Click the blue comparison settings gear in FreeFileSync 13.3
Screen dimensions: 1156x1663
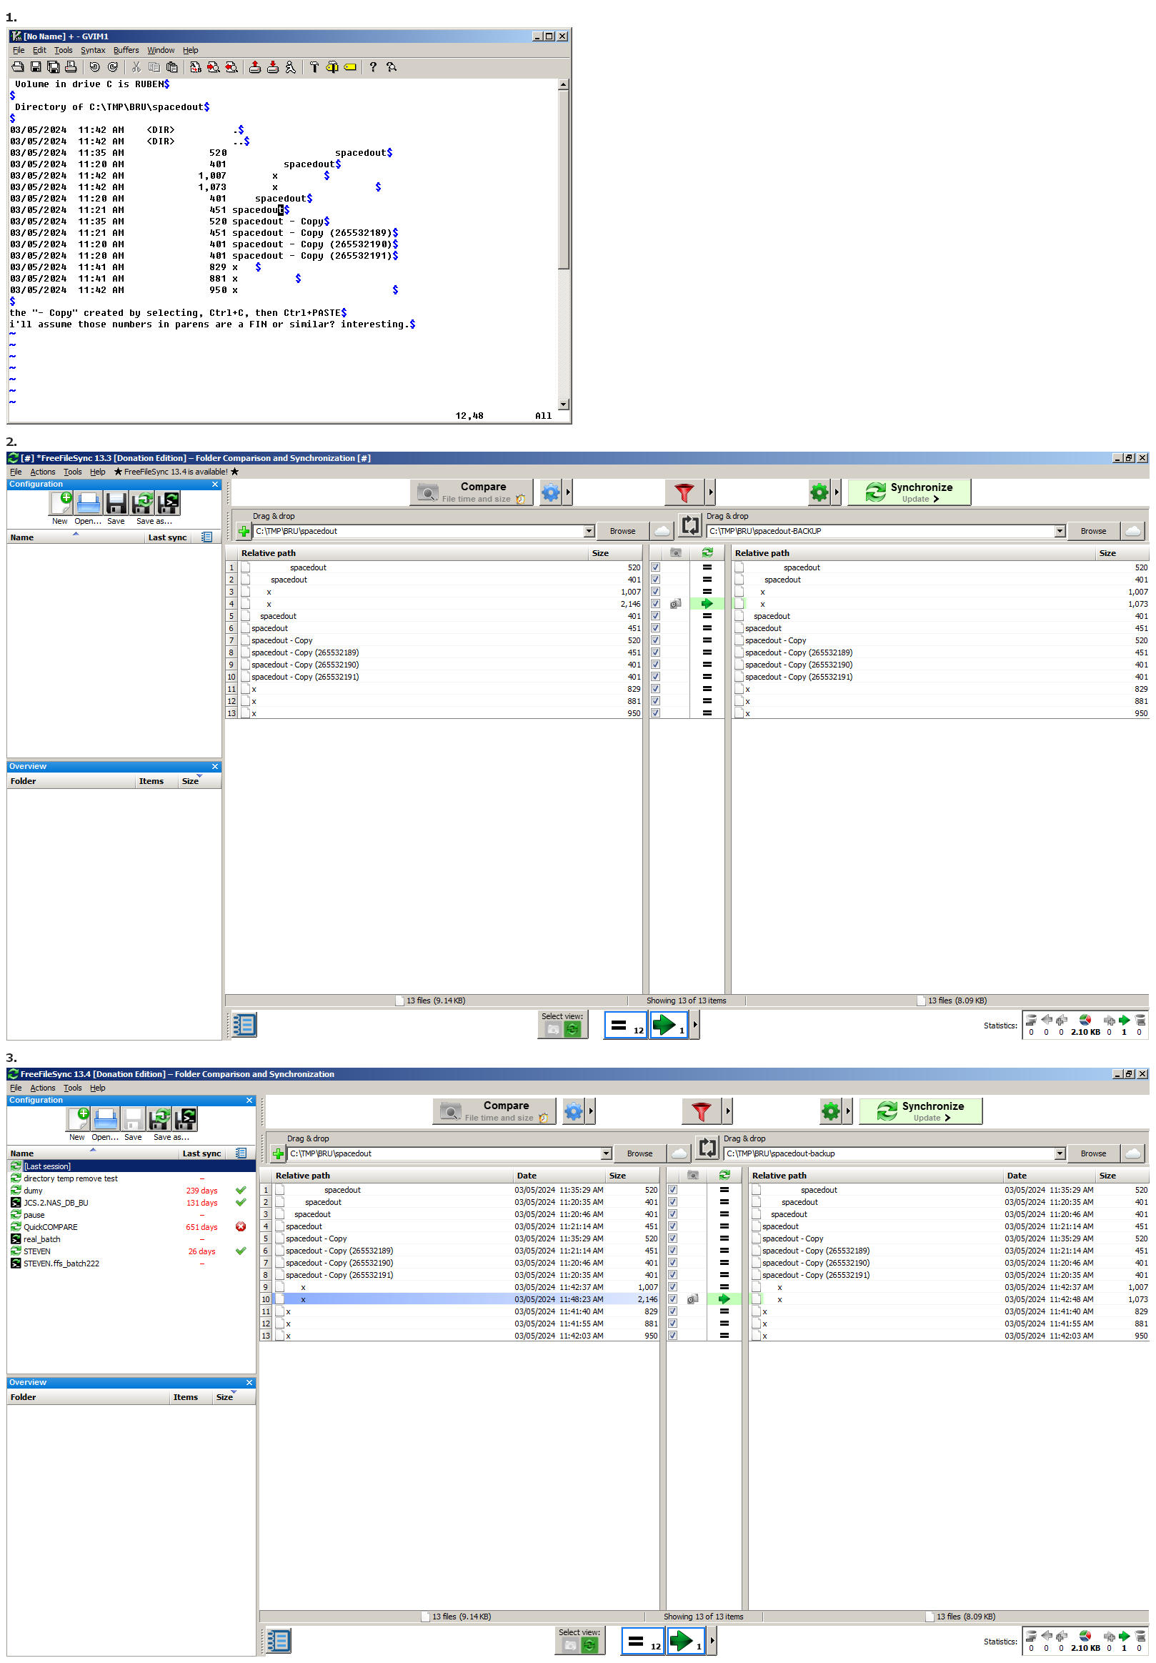pyautogui.click(x=550, y=493)
